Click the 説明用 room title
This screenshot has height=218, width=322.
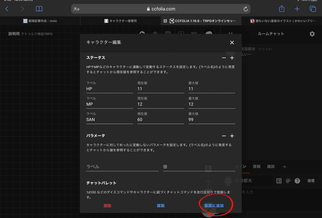click(14, 34)
